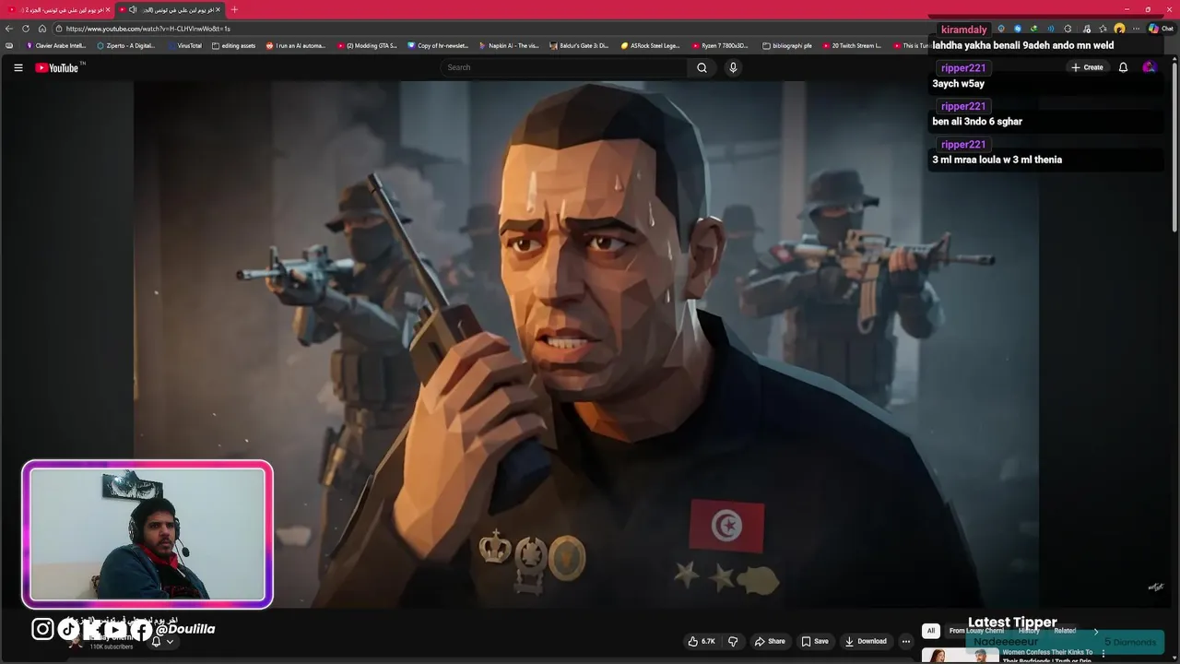Open the Ryzen 7 7800x3D bookmark

pos(721,45)
